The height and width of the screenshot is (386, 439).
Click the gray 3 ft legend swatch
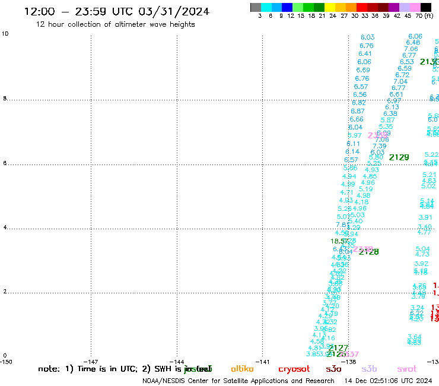(x=256, y=7)
